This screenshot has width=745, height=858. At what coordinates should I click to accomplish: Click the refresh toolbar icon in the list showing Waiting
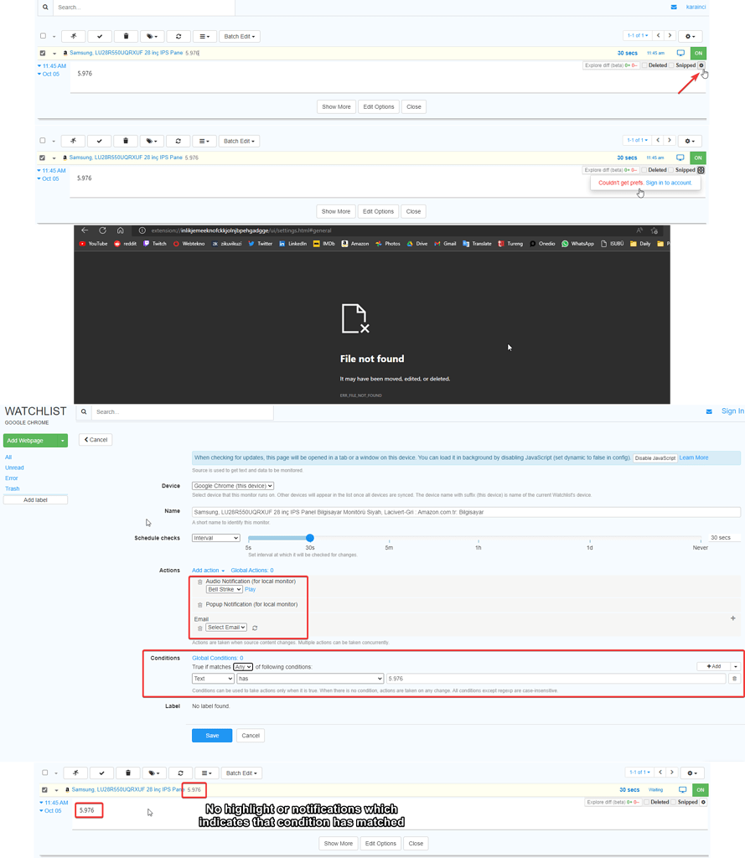[181, 773]
